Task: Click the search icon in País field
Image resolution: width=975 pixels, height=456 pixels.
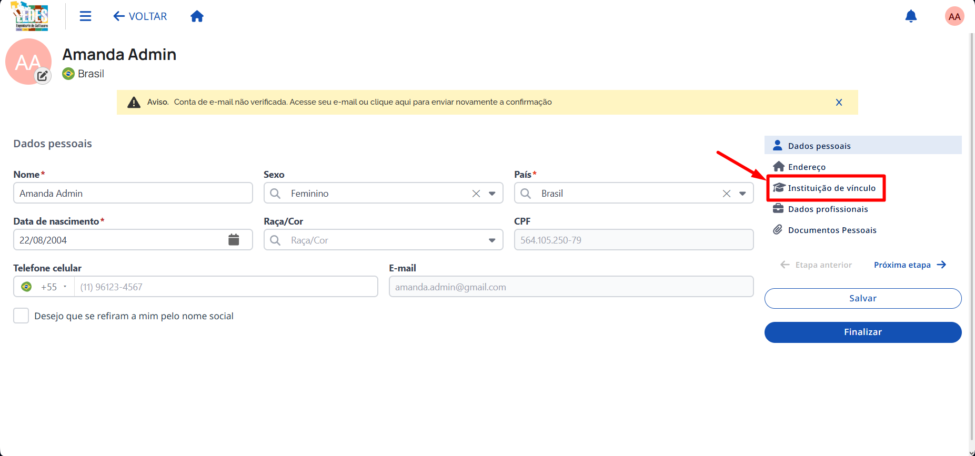Action: tap(526, 194)
